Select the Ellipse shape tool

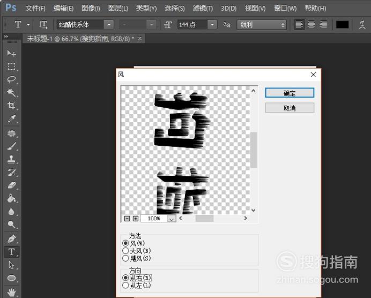point(11,278)
